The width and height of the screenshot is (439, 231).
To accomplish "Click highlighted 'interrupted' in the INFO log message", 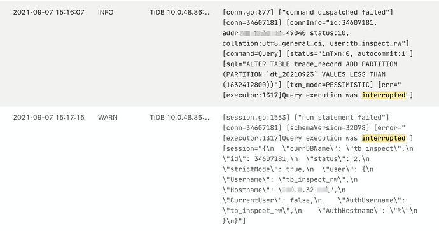I will click(383, 95).
